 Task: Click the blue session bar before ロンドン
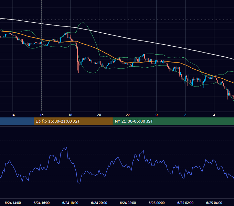(17, 121)
